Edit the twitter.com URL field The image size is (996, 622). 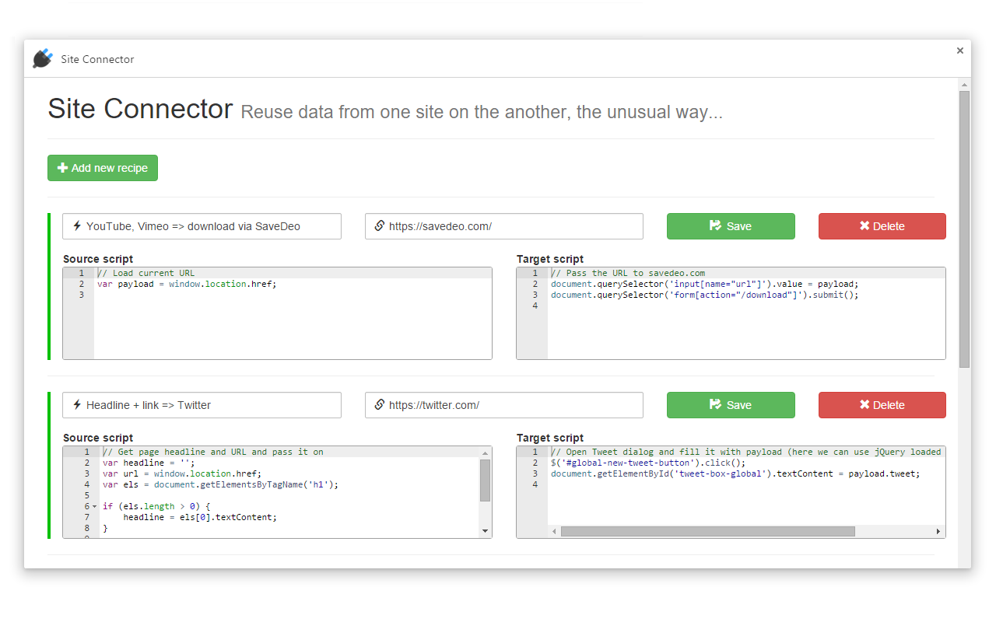(504, 405)
